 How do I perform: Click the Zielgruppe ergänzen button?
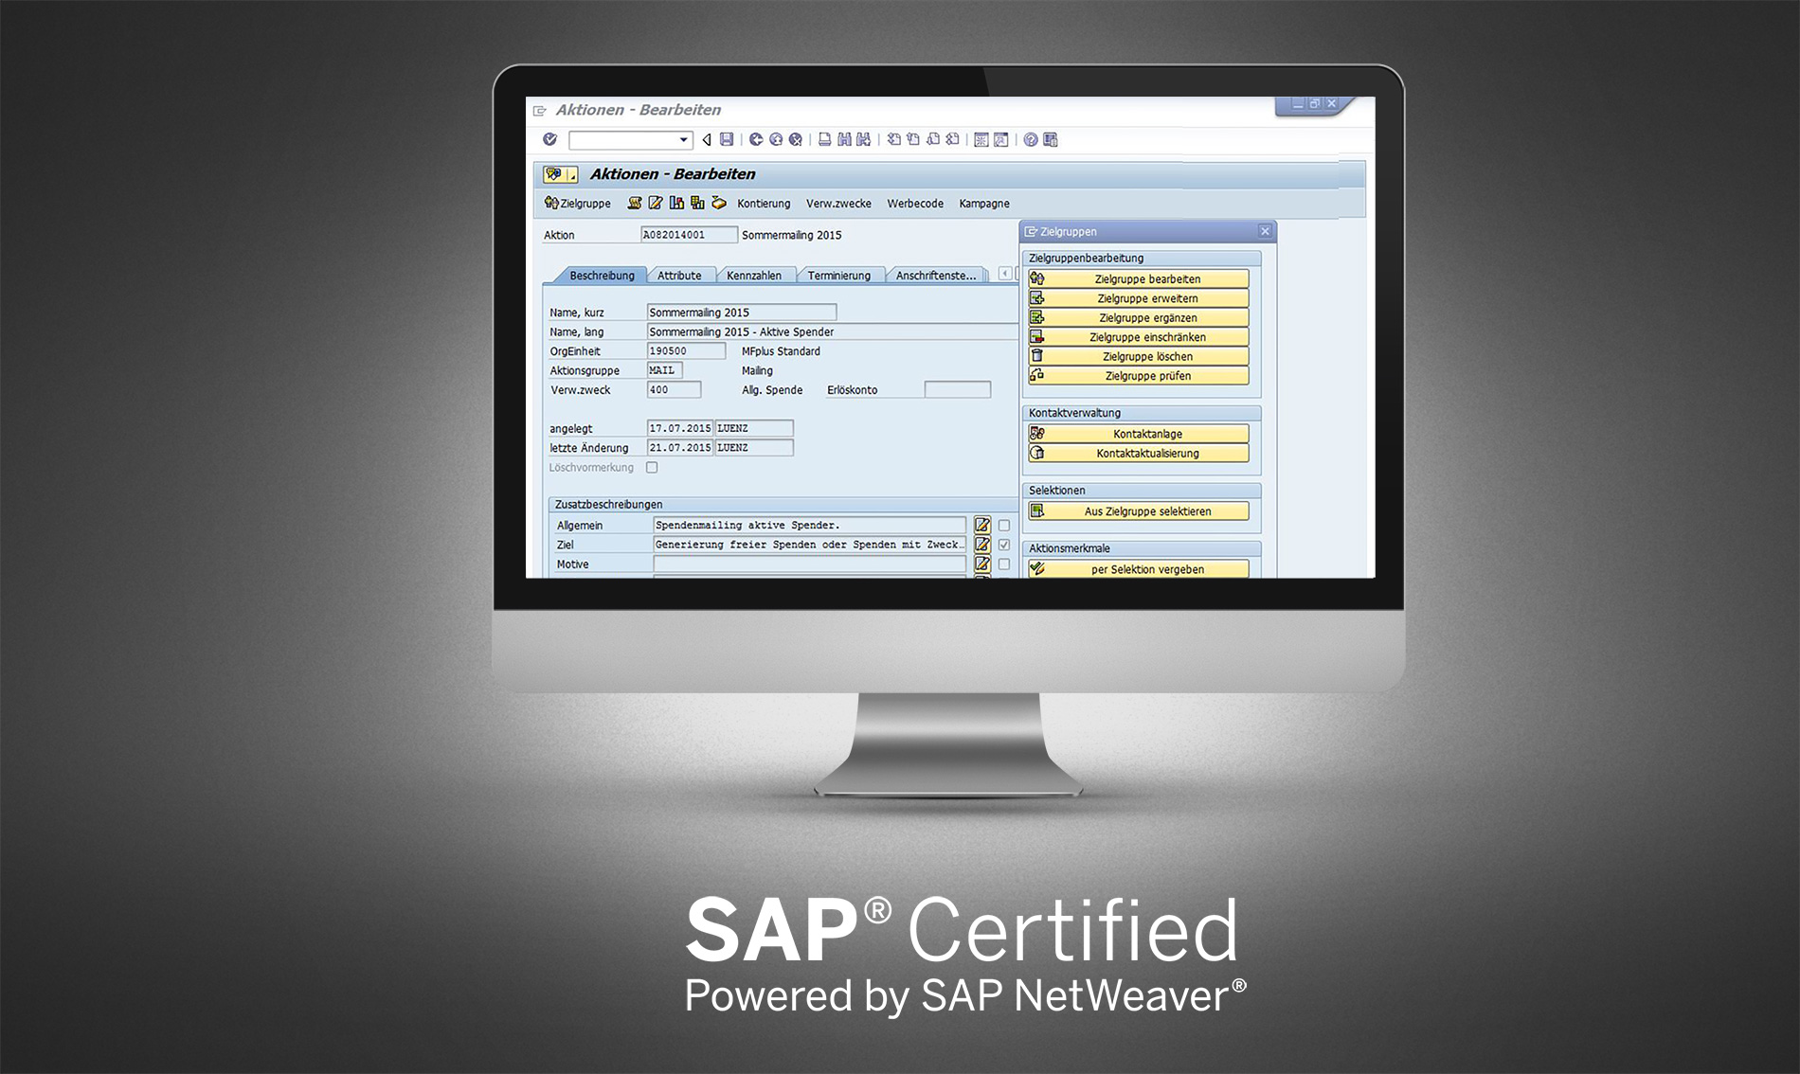click(1139, 317)
